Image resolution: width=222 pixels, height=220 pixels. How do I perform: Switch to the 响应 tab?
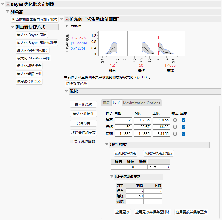pos(106,103)
